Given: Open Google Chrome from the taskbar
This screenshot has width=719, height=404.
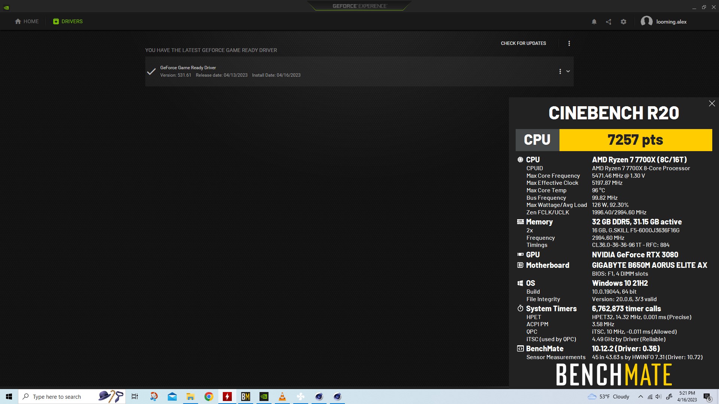Looking at the screenshot, I should pos(209,397).
